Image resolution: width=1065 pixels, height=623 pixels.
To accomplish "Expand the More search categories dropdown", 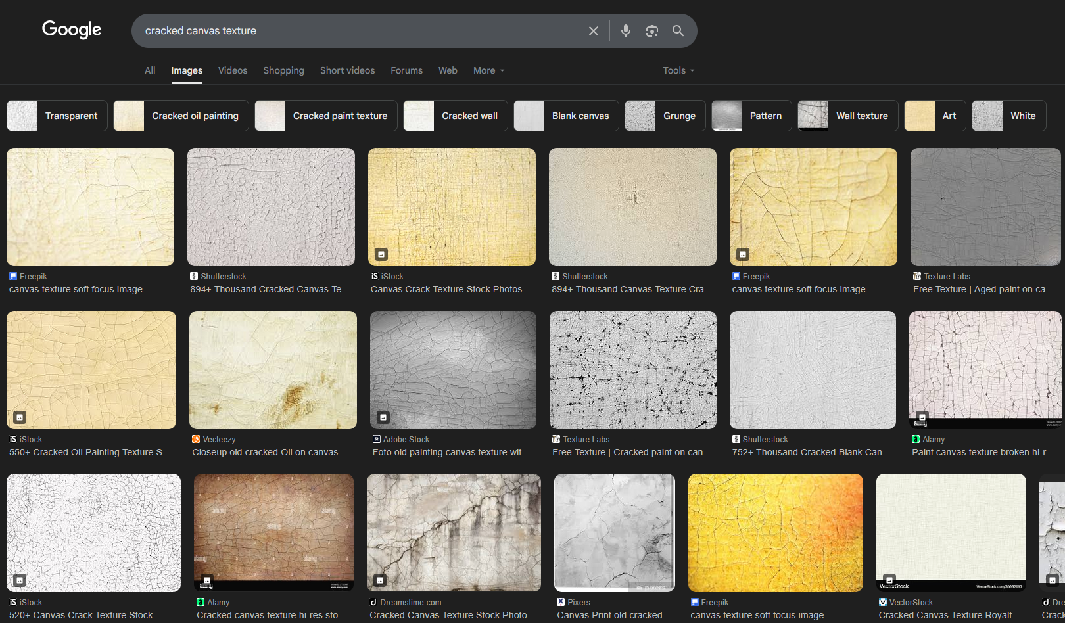I will 488,70.
